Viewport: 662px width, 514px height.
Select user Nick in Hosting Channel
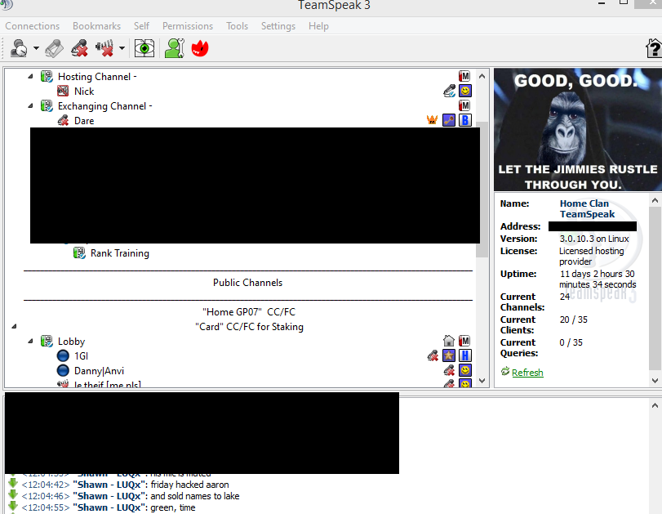84,92
